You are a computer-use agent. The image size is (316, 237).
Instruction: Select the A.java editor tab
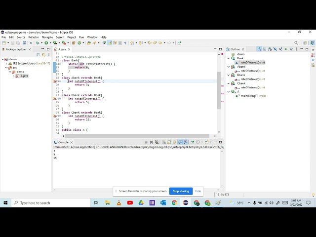tap(62, 49)
